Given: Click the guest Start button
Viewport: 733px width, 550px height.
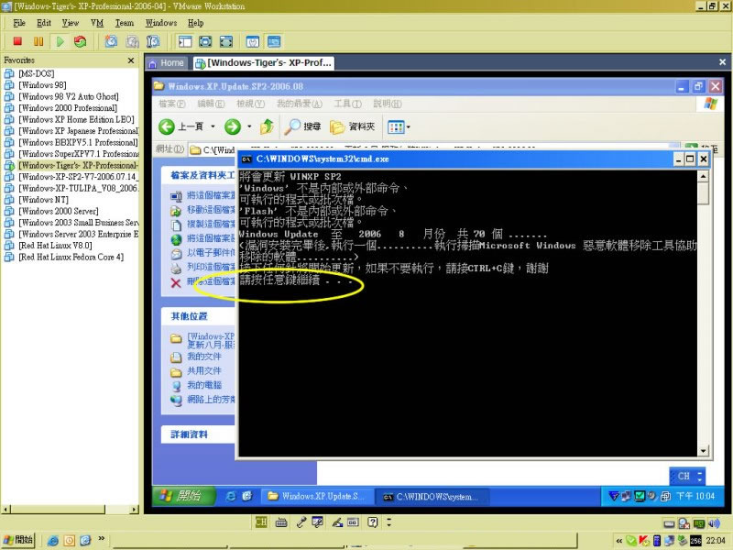Looking at the screenshot, I should (x=184, y=496).
